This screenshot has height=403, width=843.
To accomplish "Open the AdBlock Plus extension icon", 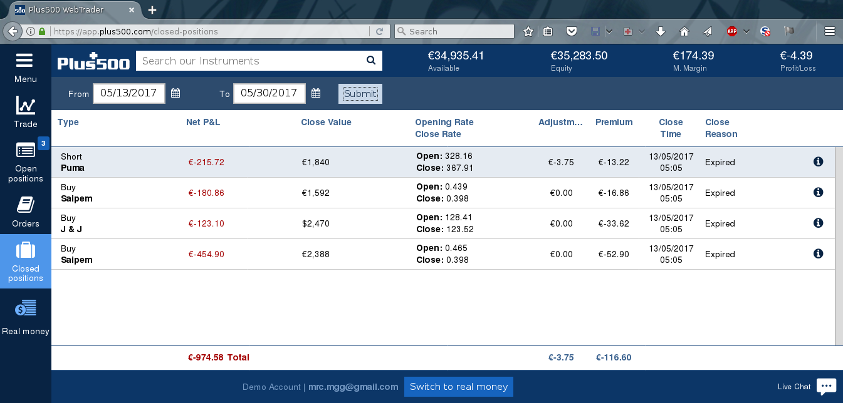I will click(731, 31).
